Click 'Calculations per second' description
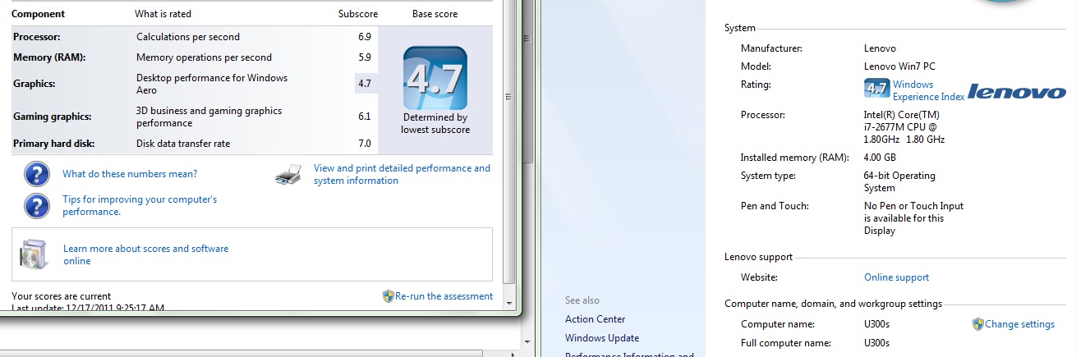Viewport: 1076px width, 357px height. (x=188, y=37)
